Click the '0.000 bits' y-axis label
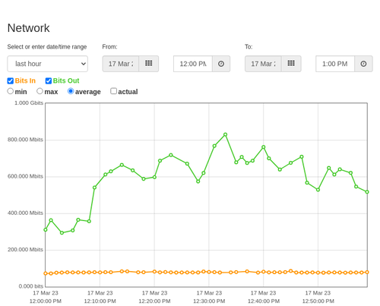Image resolution: width=380 pixels, height=306 pixels. [31, 286]
